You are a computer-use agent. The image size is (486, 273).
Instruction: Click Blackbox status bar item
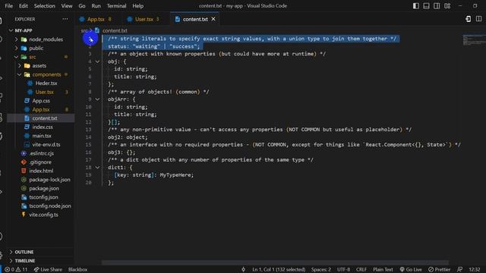coord(77,269)
